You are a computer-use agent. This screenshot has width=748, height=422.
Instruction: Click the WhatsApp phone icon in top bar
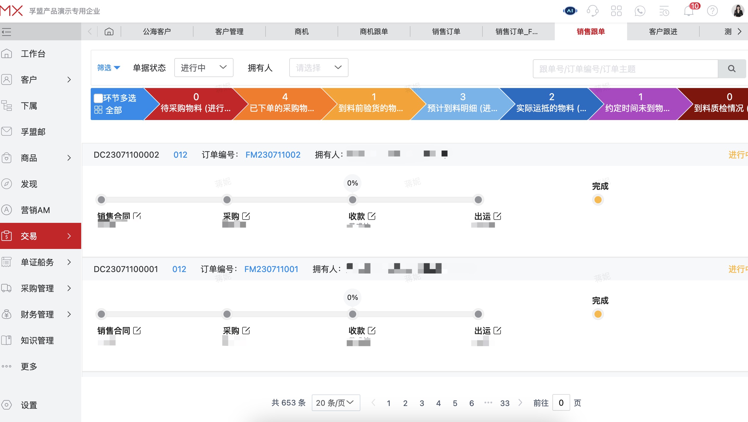click(640, 11)
